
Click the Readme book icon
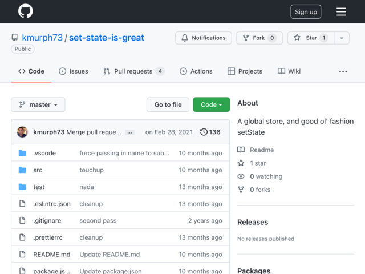241,150
